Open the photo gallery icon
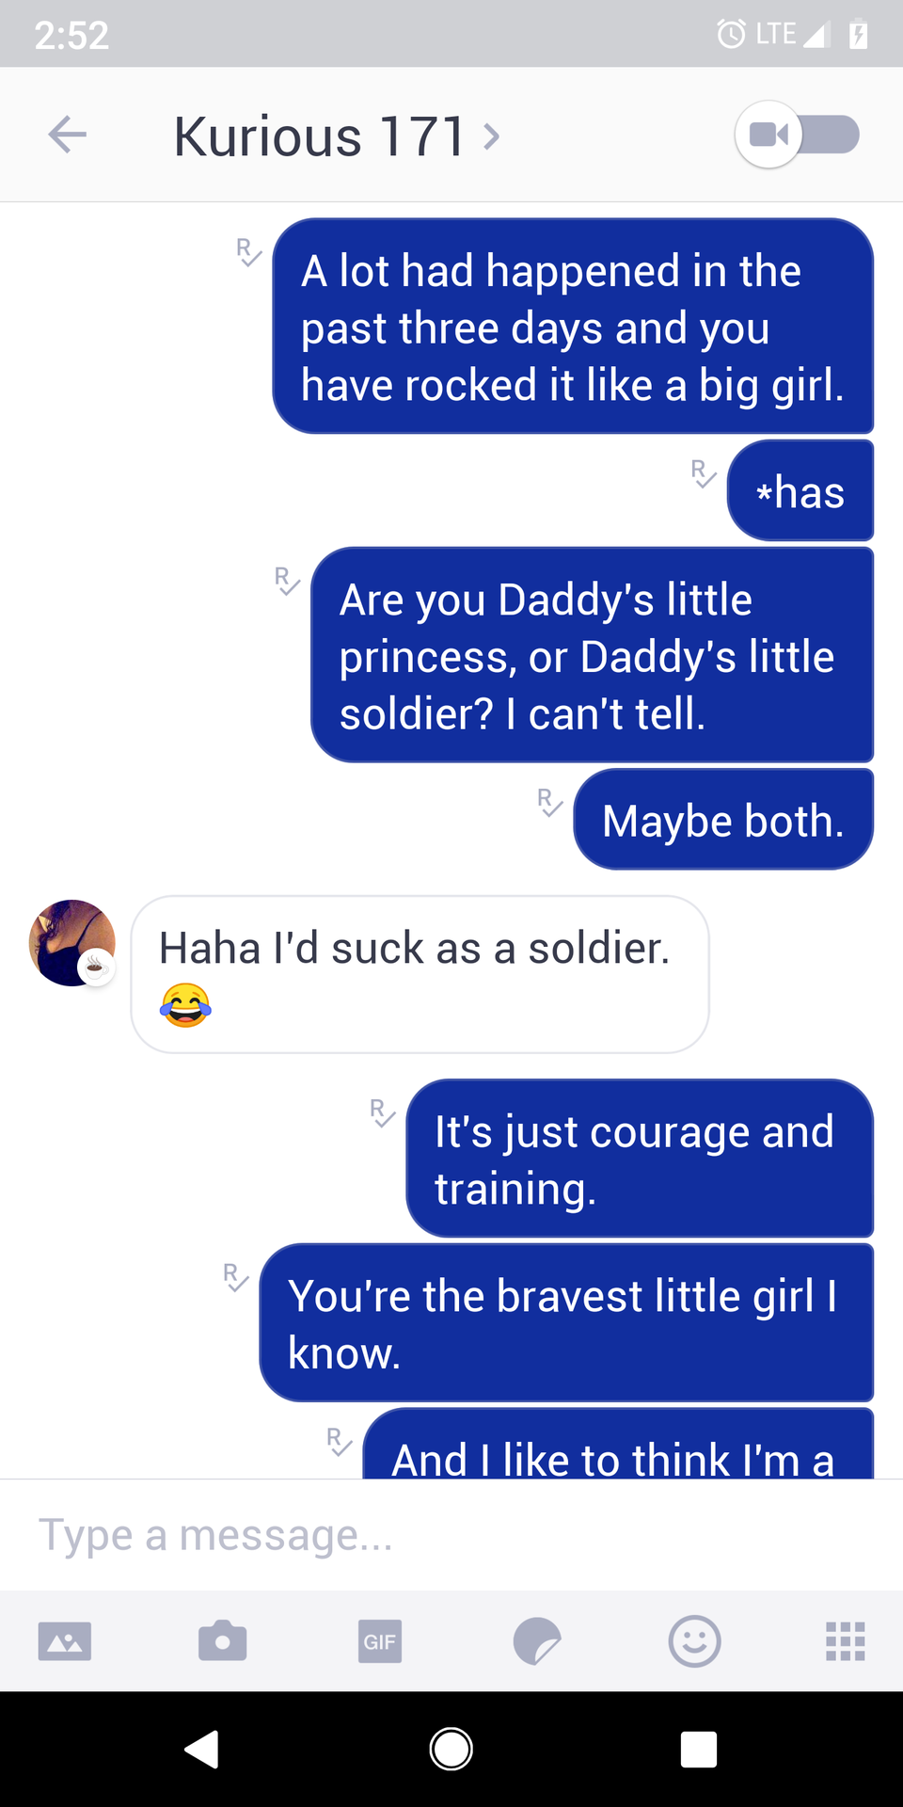 [65, 1641]
